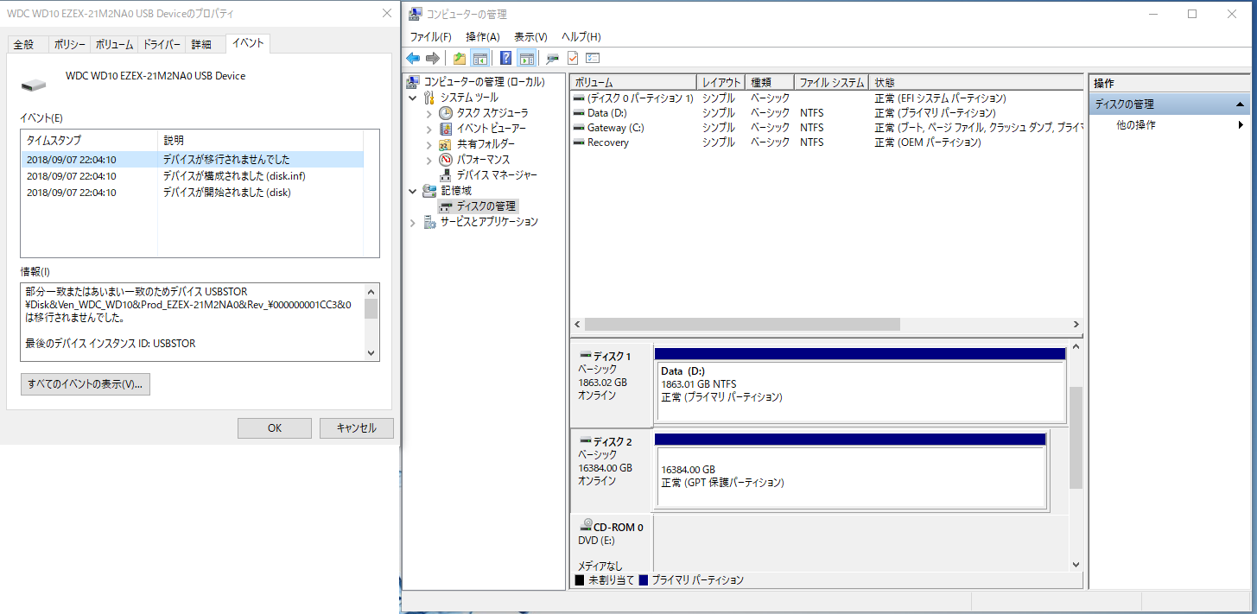The image size is (1257, 614).
Task: Click the すべてのイベントの表示 button
Action: point(86,384)
